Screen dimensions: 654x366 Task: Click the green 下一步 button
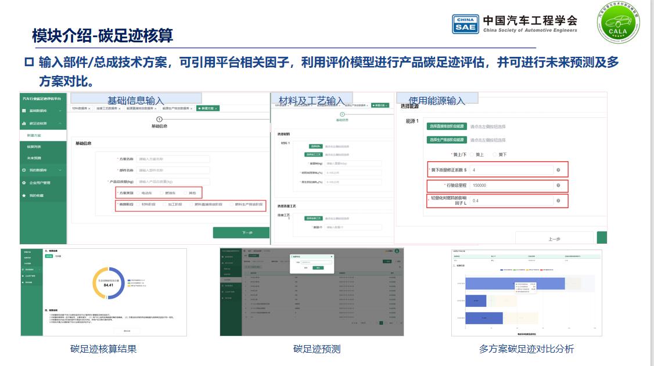[240, 233]
